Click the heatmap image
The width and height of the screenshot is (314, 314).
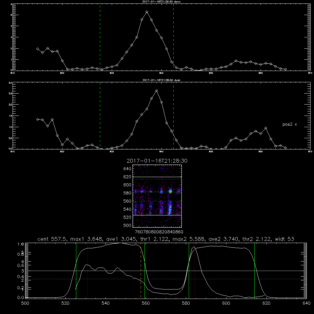tap(157, 196)
